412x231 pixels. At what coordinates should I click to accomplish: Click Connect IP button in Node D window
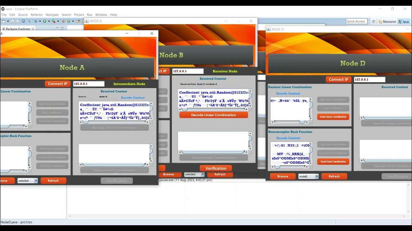pos(339,80)
